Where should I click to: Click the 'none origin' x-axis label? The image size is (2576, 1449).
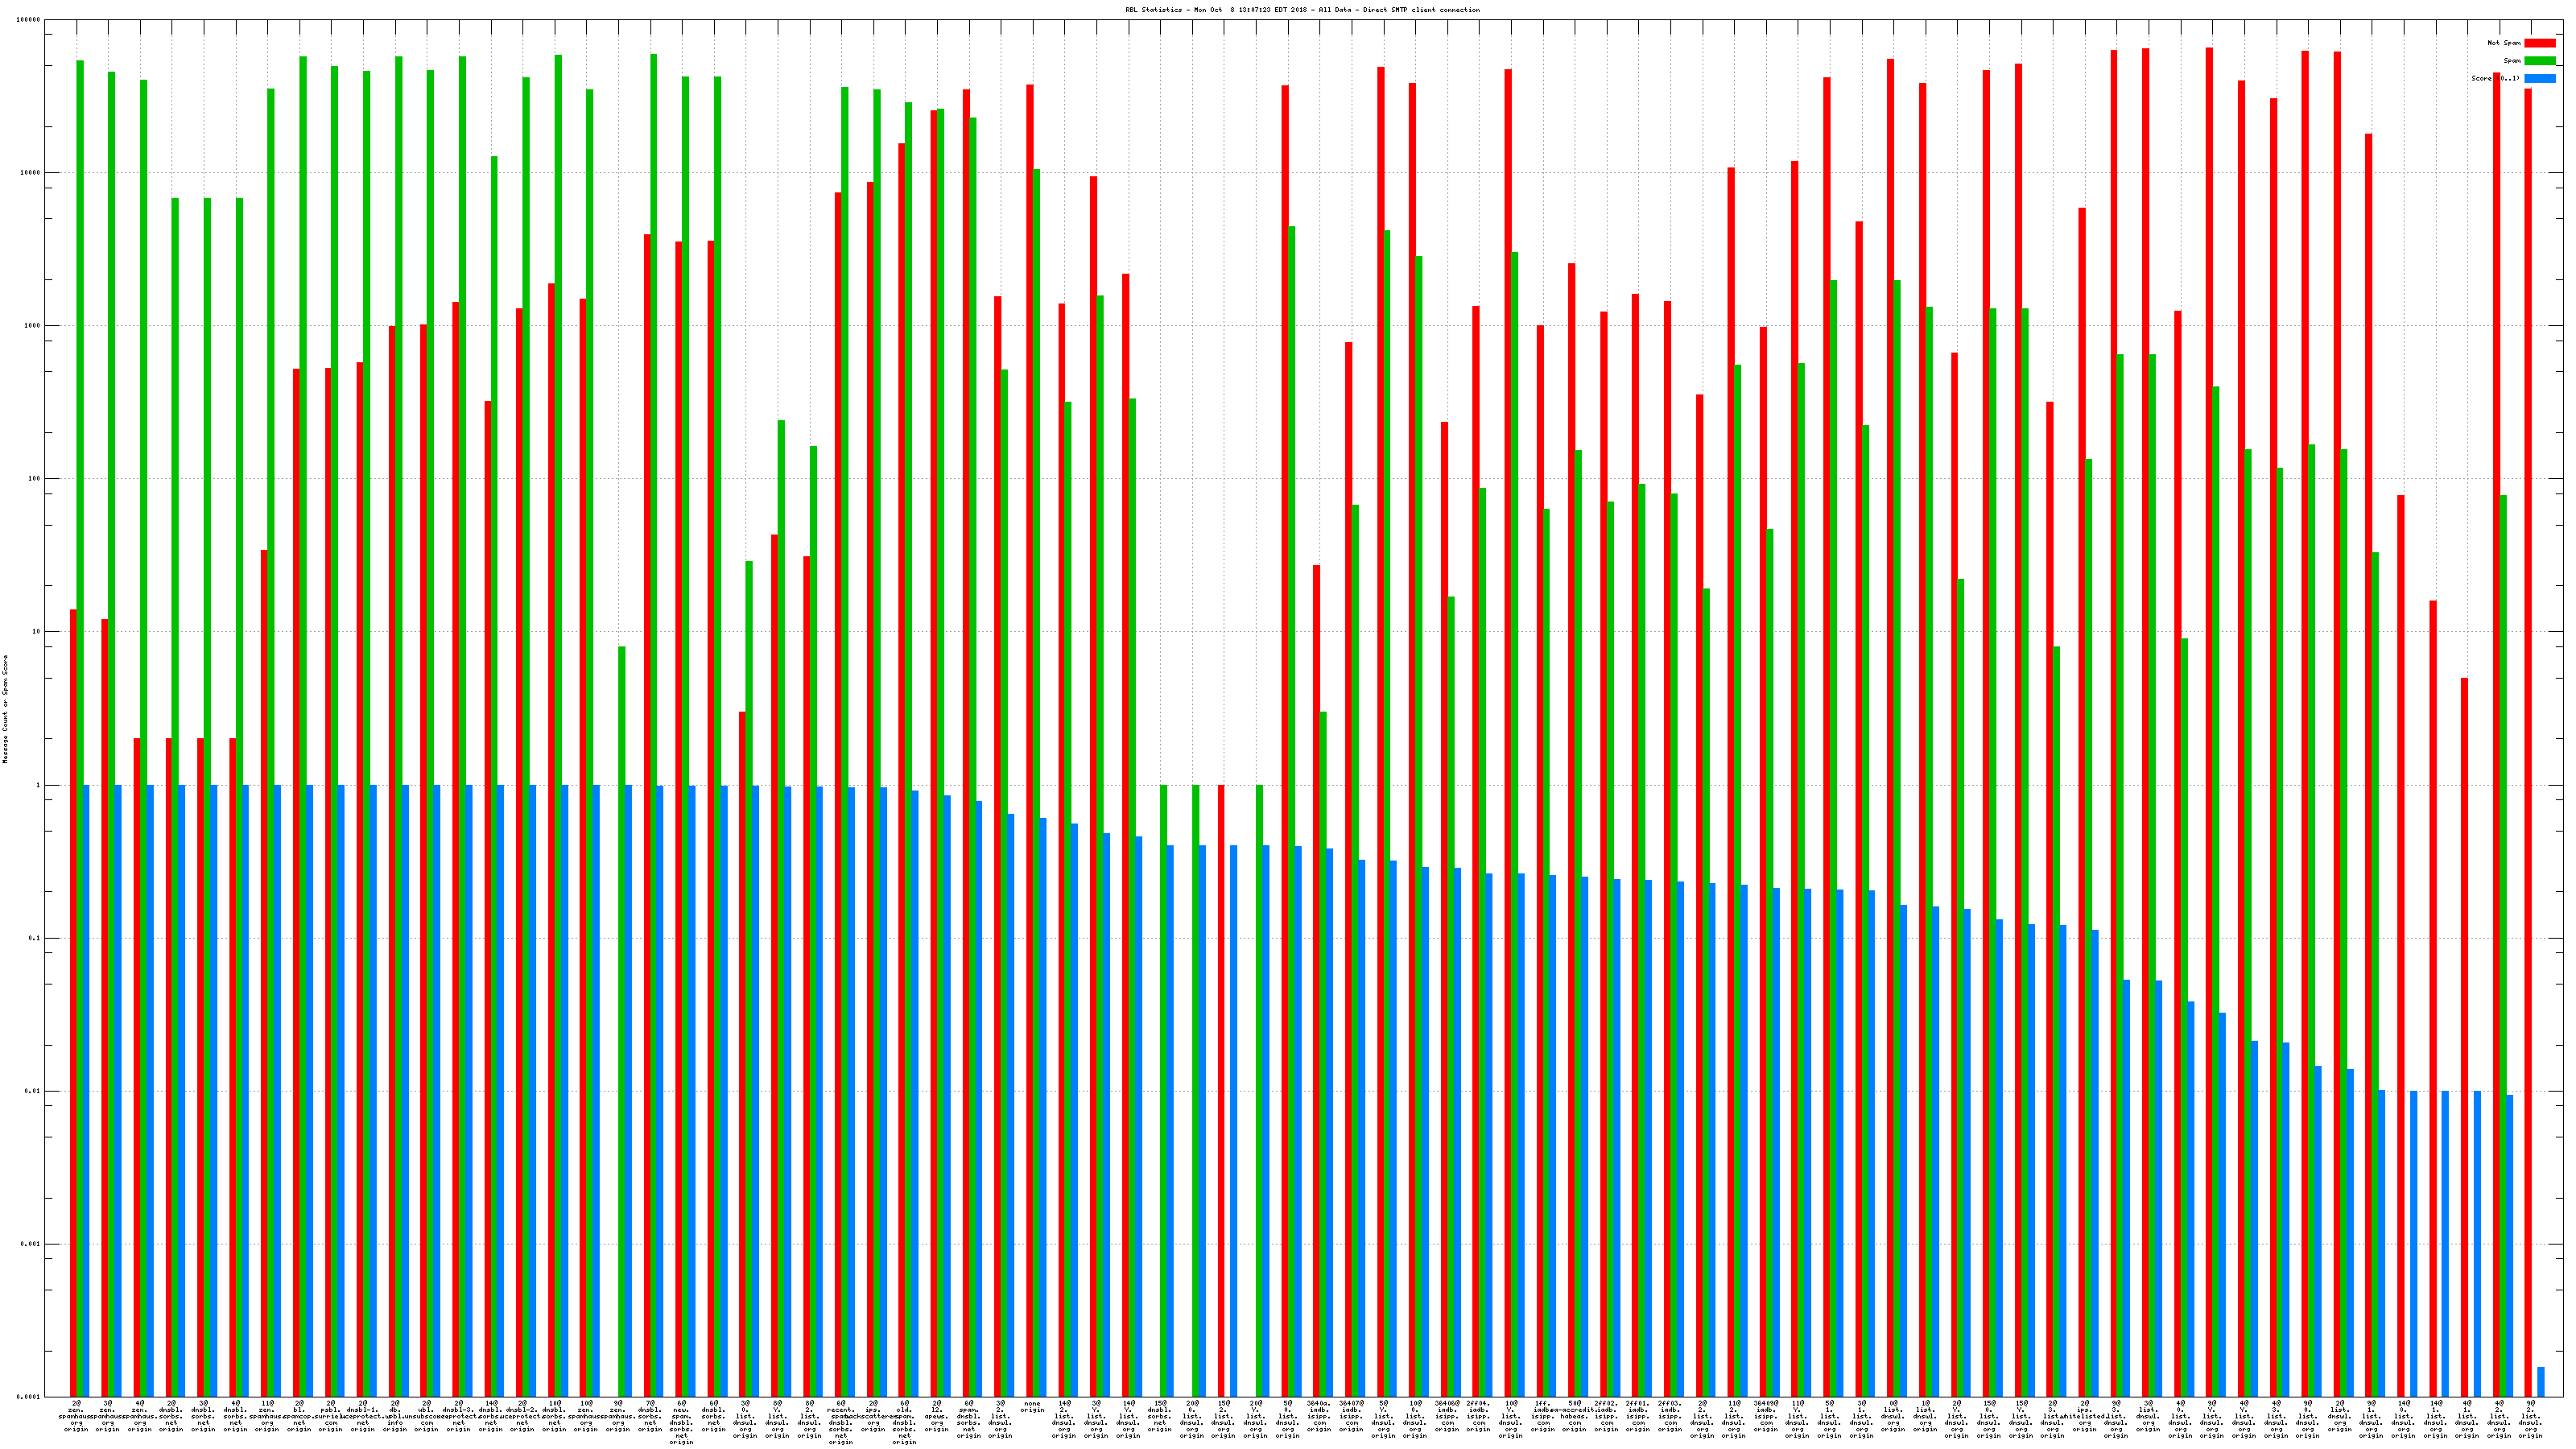coord(1032,1407)
